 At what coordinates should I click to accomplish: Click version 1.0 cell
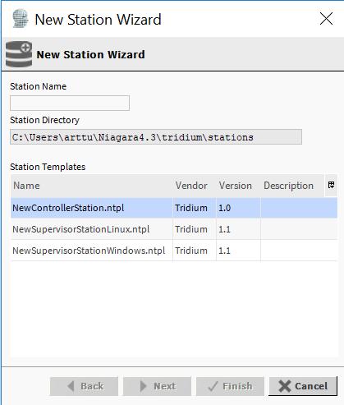click(238, 208)
